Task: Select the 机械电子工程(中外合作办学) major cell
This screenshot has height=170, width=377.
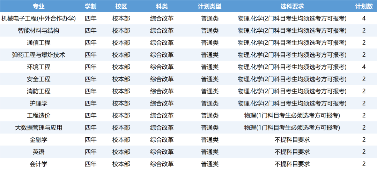Action: (x=39, y=18)
